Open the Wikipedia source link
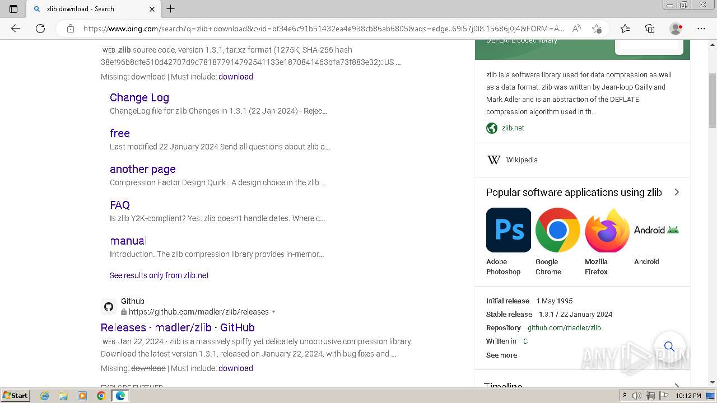 click(x=522, y=160)
